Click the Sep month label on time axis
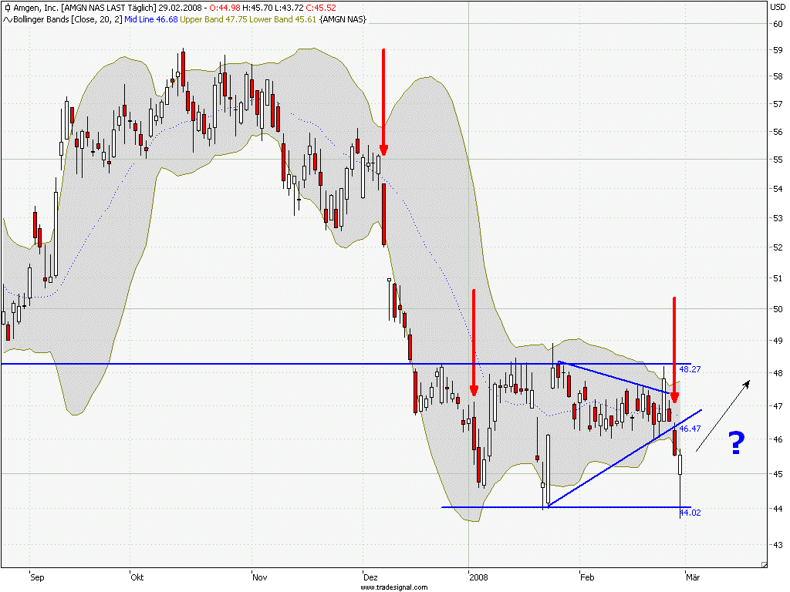Image resolution: width=790 pixels, height=592 pixels. pyautogui.click(x=37, y=577)
